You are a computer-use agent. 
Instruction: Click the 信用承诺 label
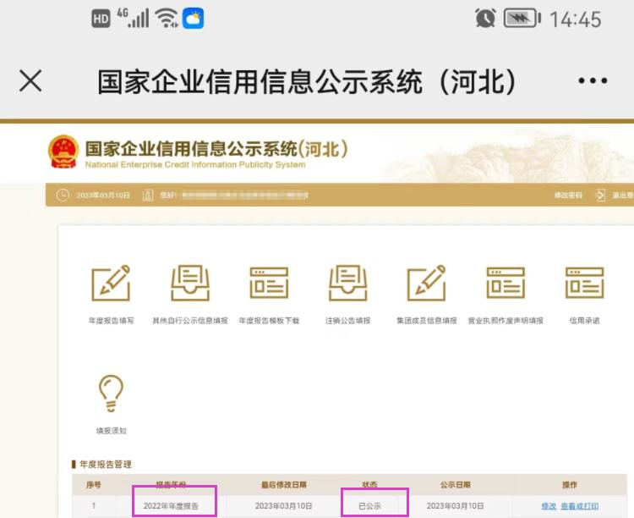[584, 320]
